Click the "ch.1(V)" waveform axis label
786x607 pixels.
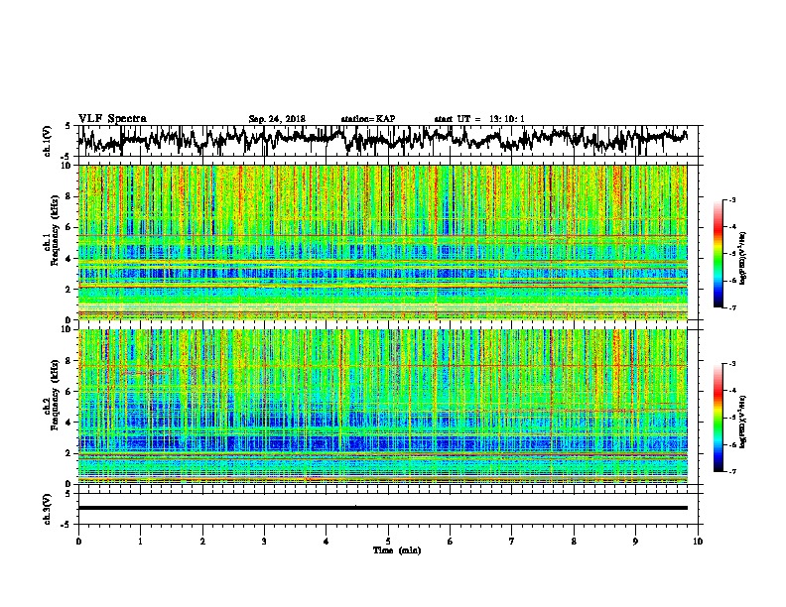[48, 141]
